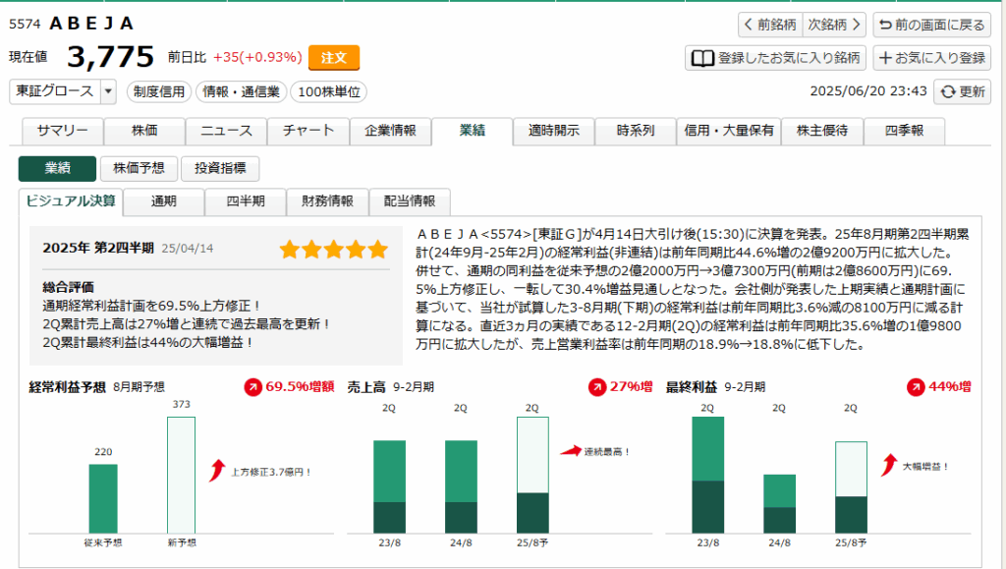Open the 四季報 tab
The image size is (1006, 569).
(x=905, y=131)
